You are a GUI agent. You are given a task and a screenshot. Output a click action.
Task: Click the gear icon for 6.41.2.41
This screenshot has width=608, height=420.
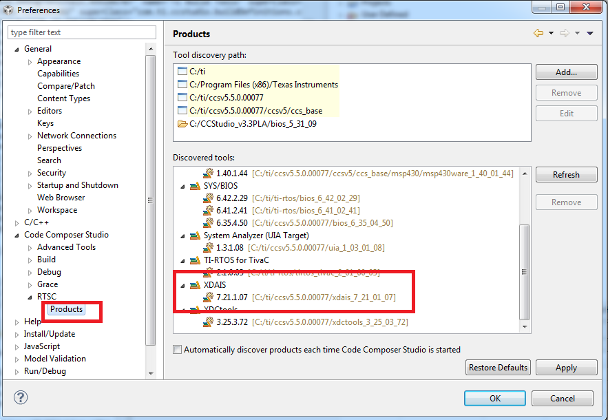[x=208, y=210]
